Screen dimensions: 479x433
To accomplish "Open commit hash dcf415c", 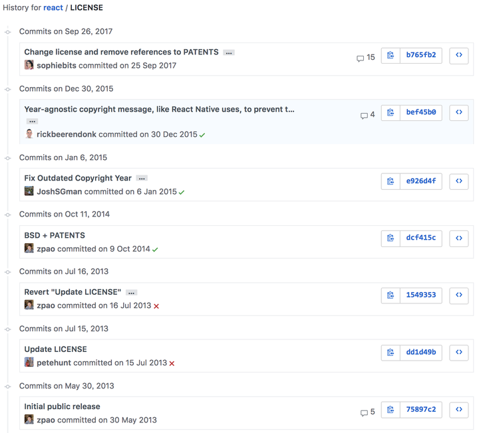I will (421, 238).
